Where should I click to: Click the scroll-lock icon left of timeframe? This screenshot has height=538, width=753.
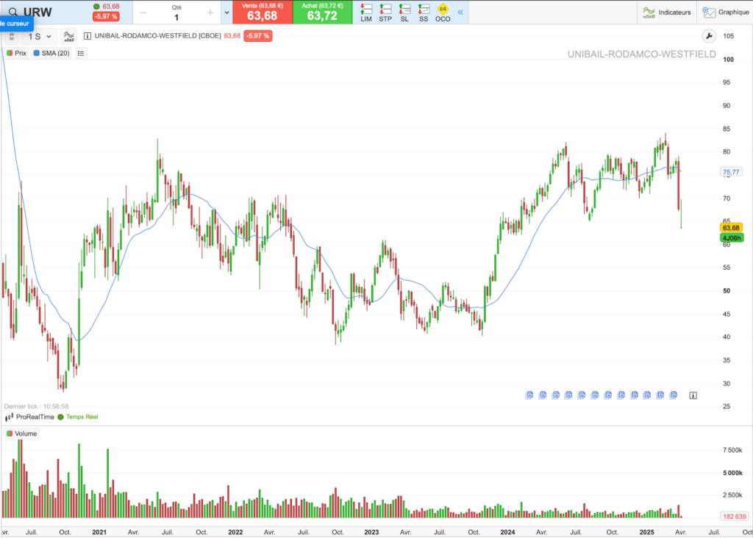12,37
